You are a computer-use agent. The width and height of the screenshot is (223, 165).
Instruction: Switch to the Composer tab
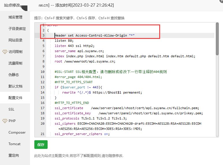click(17, 132)
